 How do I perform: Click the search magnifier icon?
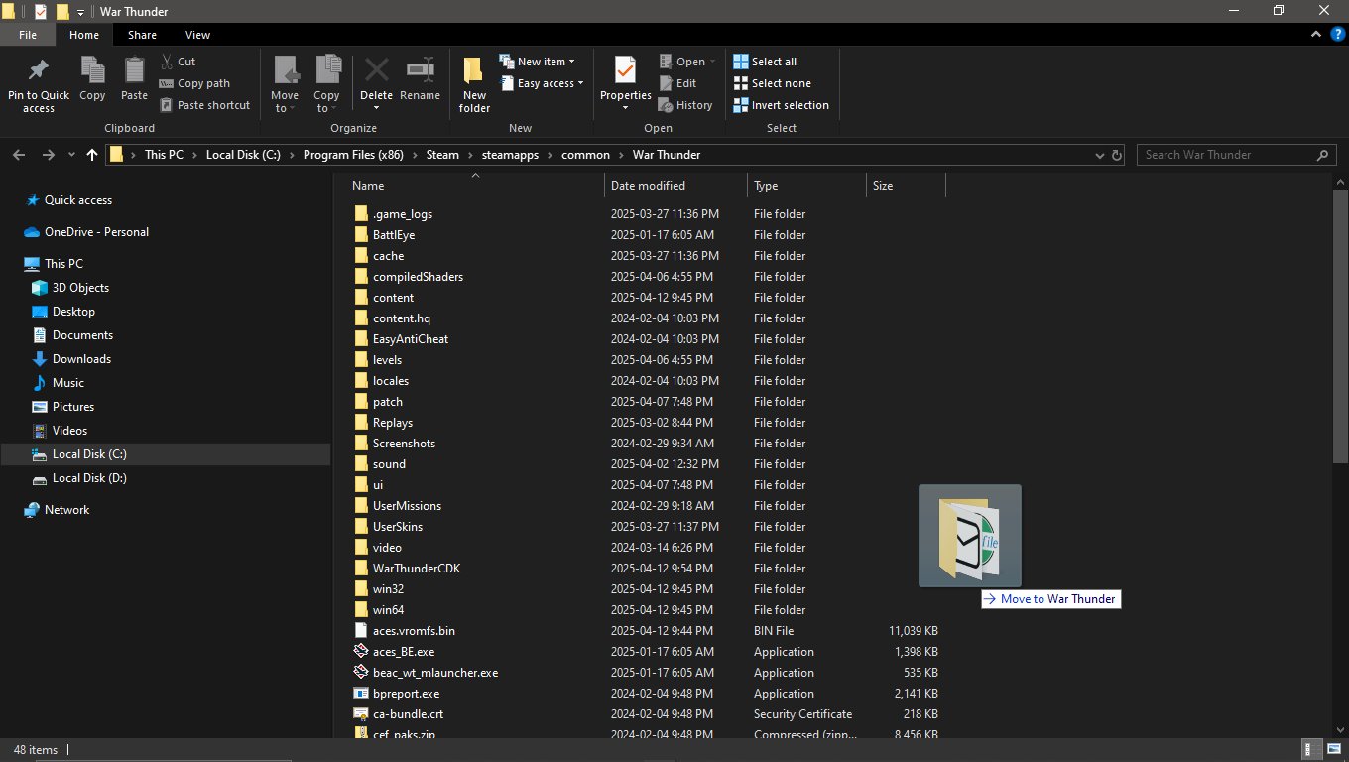click(x=1322, y=155)
